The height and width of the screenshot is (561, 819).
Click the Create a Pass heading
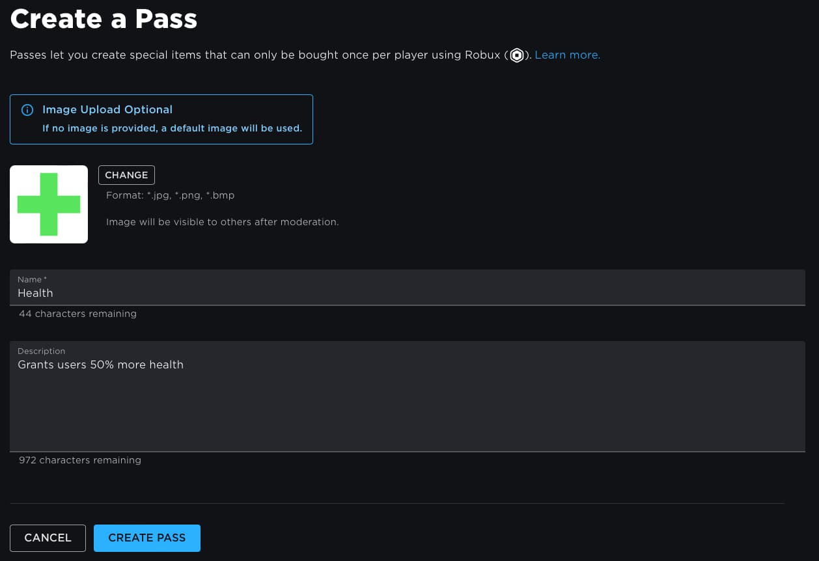pos(104,19)
